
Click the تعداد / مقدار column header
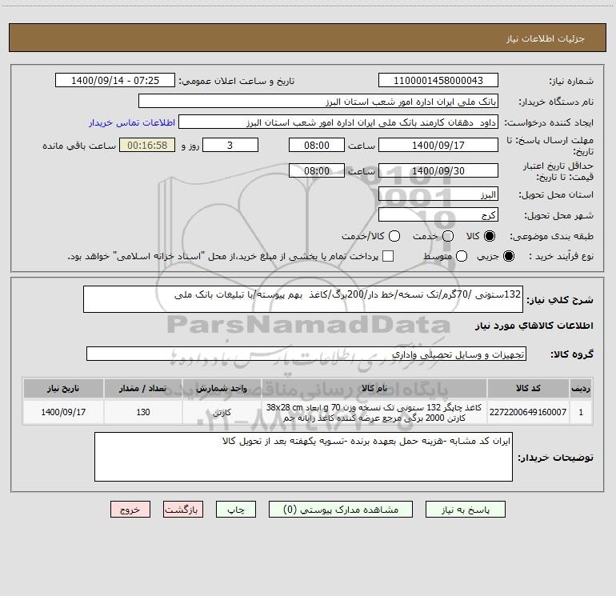(143, 388)
